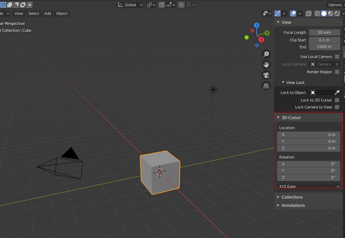The height and width of the screenshot is (238, 345).
Task: Collapse the View panel
Action: pyautogui.click(x=278, y=22)
